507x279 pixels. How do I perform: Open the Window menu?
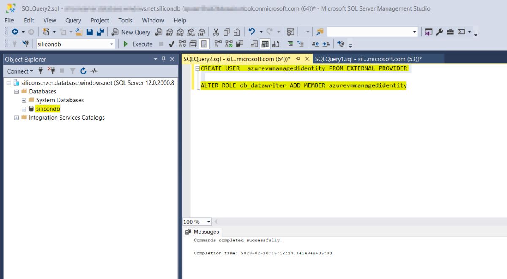(x=153, y=20)
